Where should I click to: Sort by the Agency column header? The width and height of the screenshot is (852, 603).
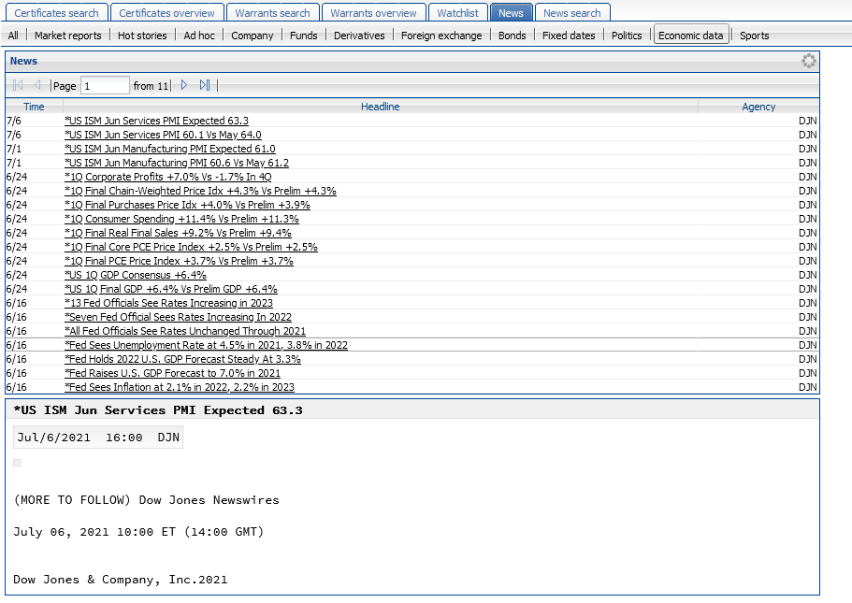click(x=758, y=107)
